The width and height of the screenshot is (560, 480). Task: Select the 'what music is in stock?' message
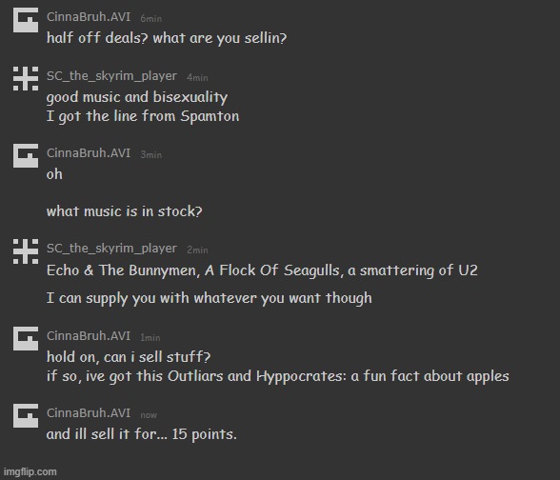coord(124,211)
